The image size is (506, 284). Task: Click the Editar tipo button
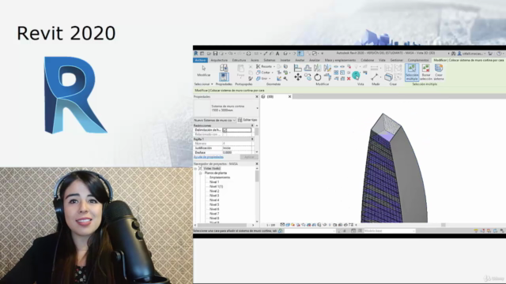pos(247,120)
